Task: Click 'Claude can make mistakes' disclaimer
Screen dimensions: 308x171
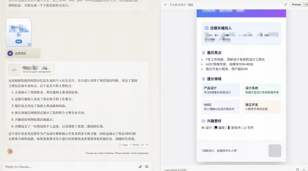Action: (x=117, y=153)
